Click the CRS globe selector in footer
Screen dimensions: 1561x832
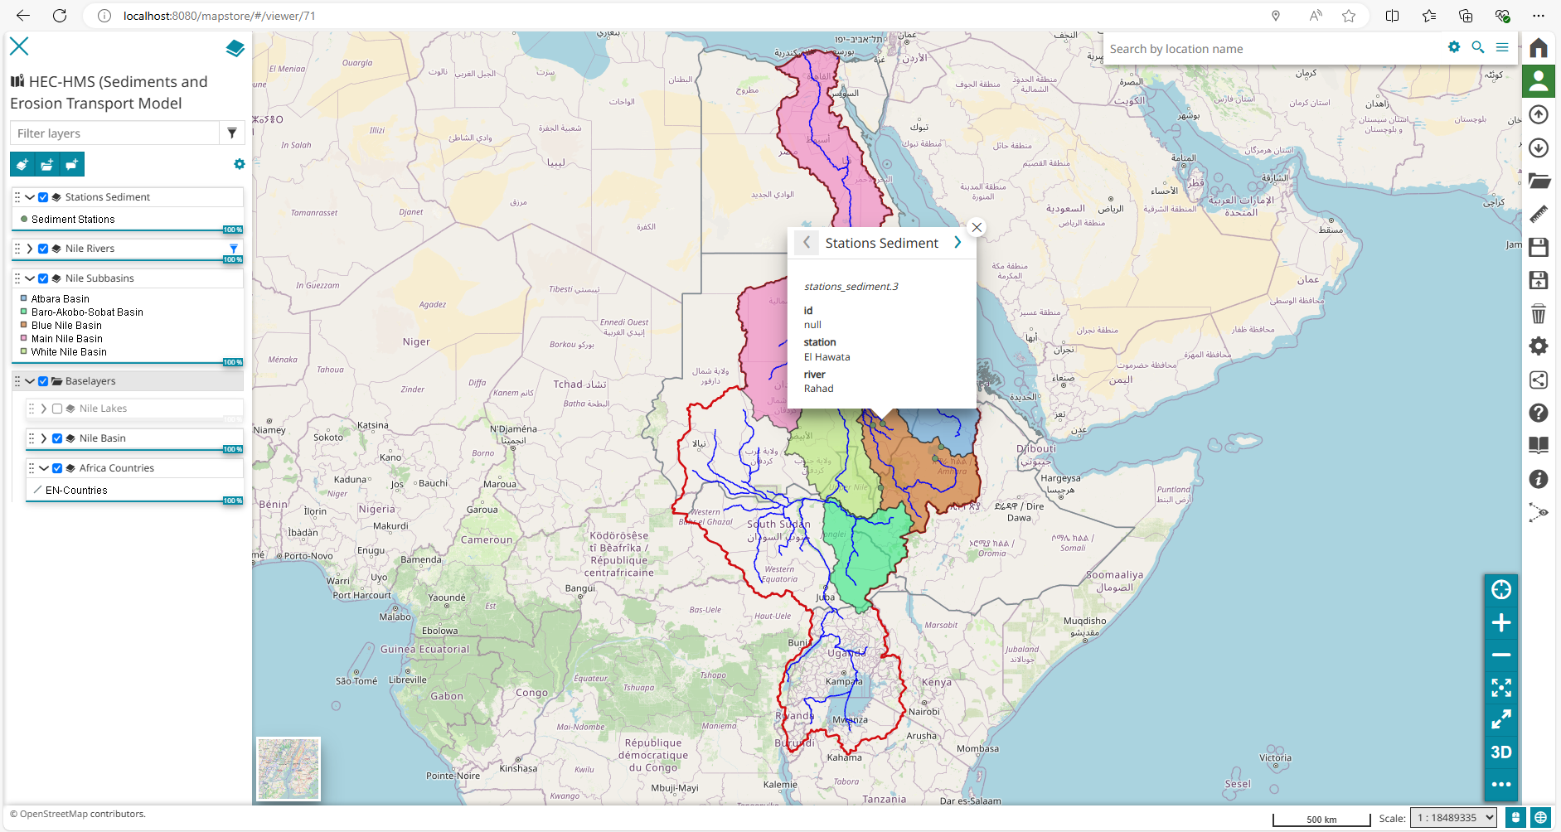[x=1540, y=818]
